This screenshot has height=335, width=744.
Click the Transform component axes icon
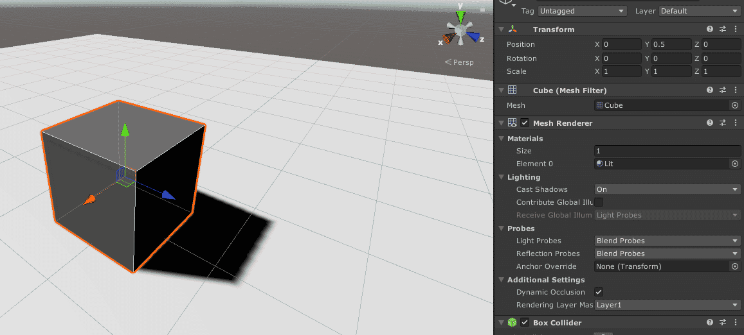coord(513,30)
